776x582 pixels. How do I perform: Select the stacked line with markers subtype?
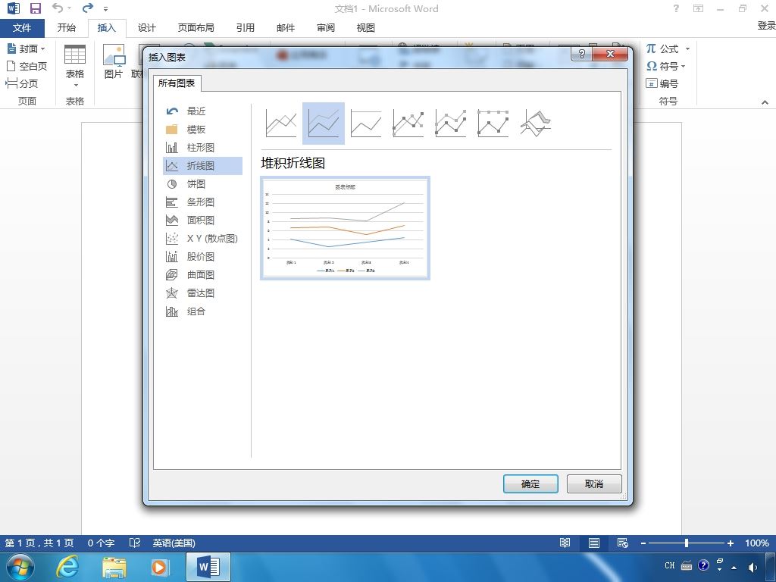(x=450, y=124)
